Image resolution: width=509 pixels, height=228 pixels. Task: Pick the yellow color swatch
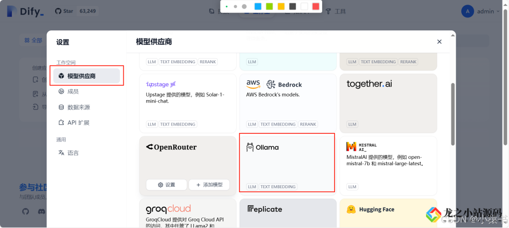(x=281, y=6)
